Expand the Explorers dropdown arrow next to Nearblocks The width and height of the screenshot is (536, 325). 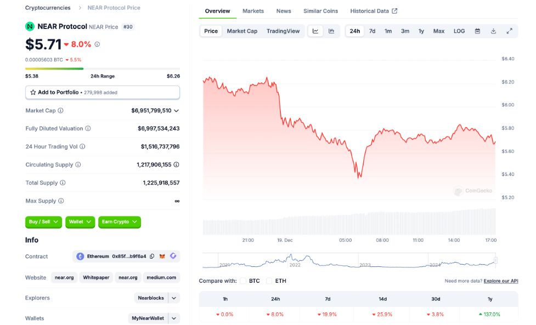174,298
